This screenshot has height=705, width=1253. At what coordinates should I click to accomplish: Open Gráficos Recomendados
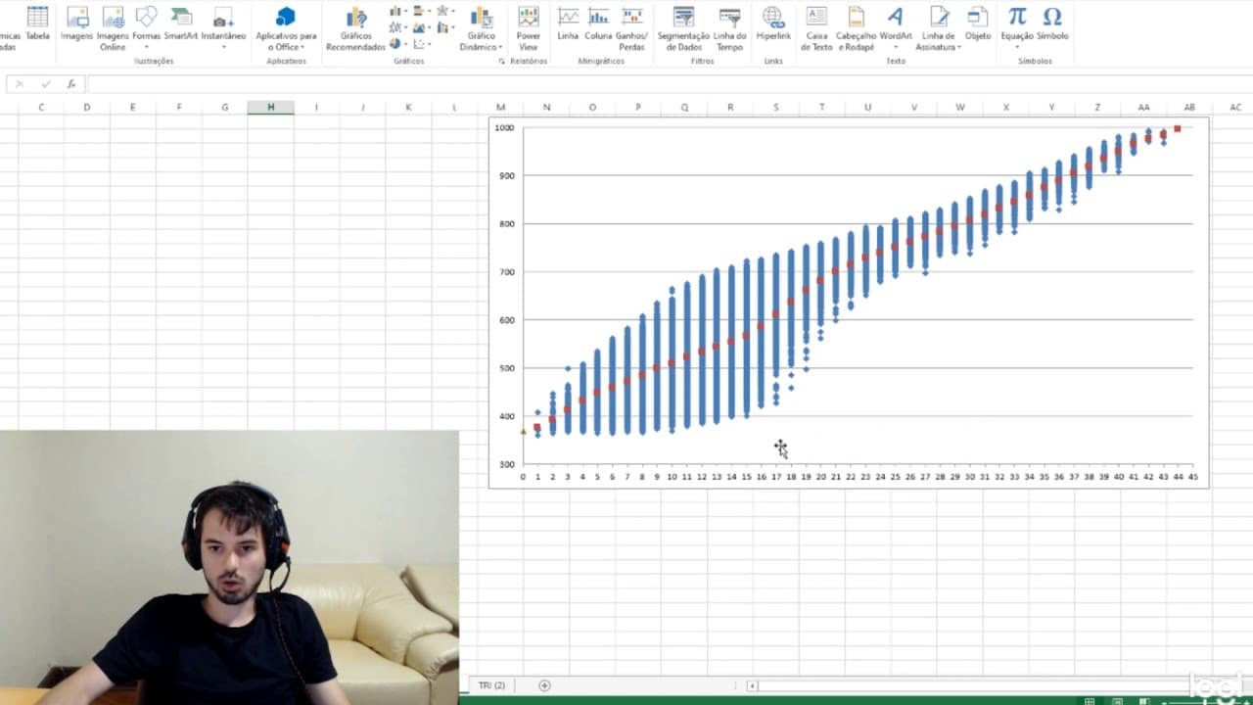356,27
